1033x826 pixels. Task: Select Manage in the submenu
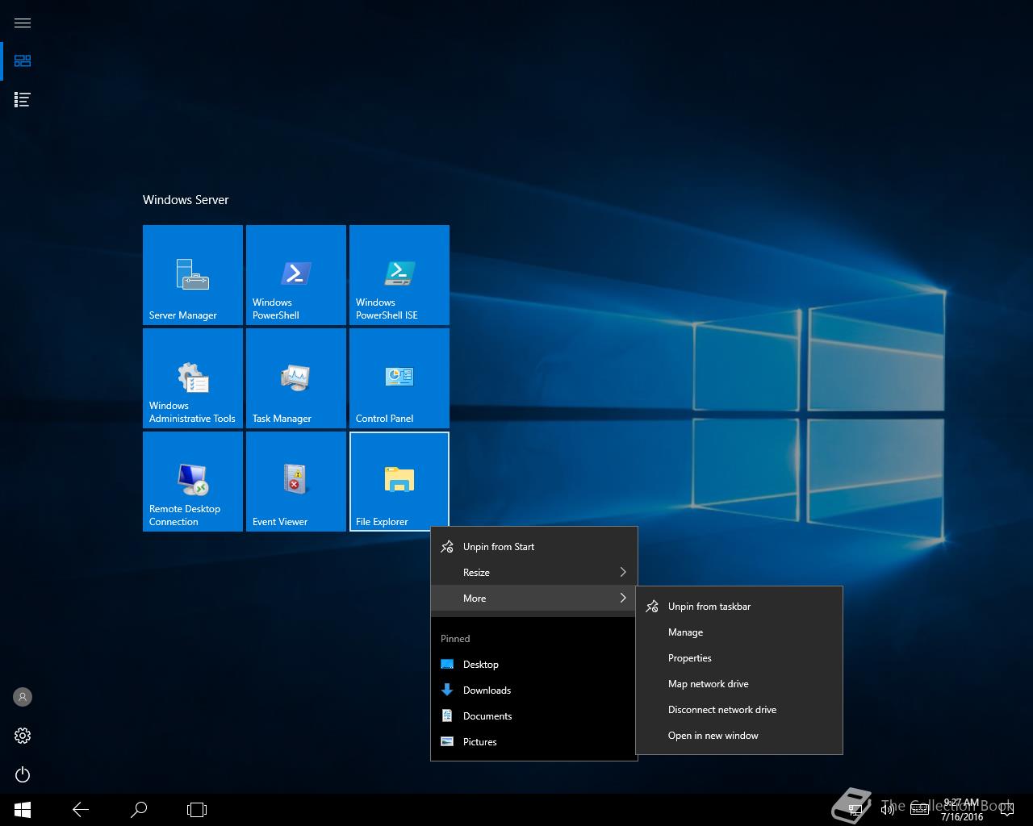coord(739,632)
